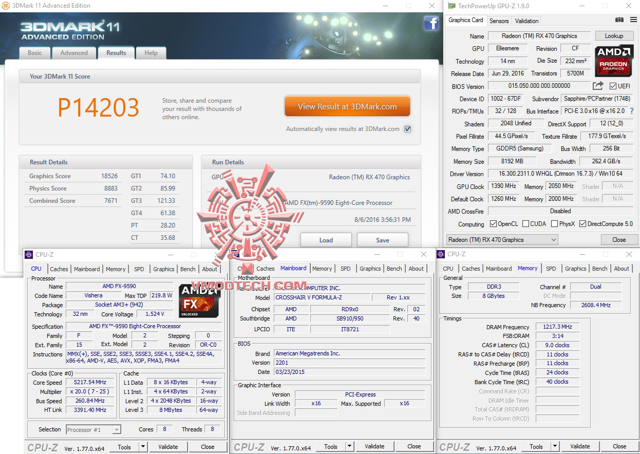This screenshot has height=454, width=640.
Task: Click View Result at 3DMark.com button
Action: [347, 106]
